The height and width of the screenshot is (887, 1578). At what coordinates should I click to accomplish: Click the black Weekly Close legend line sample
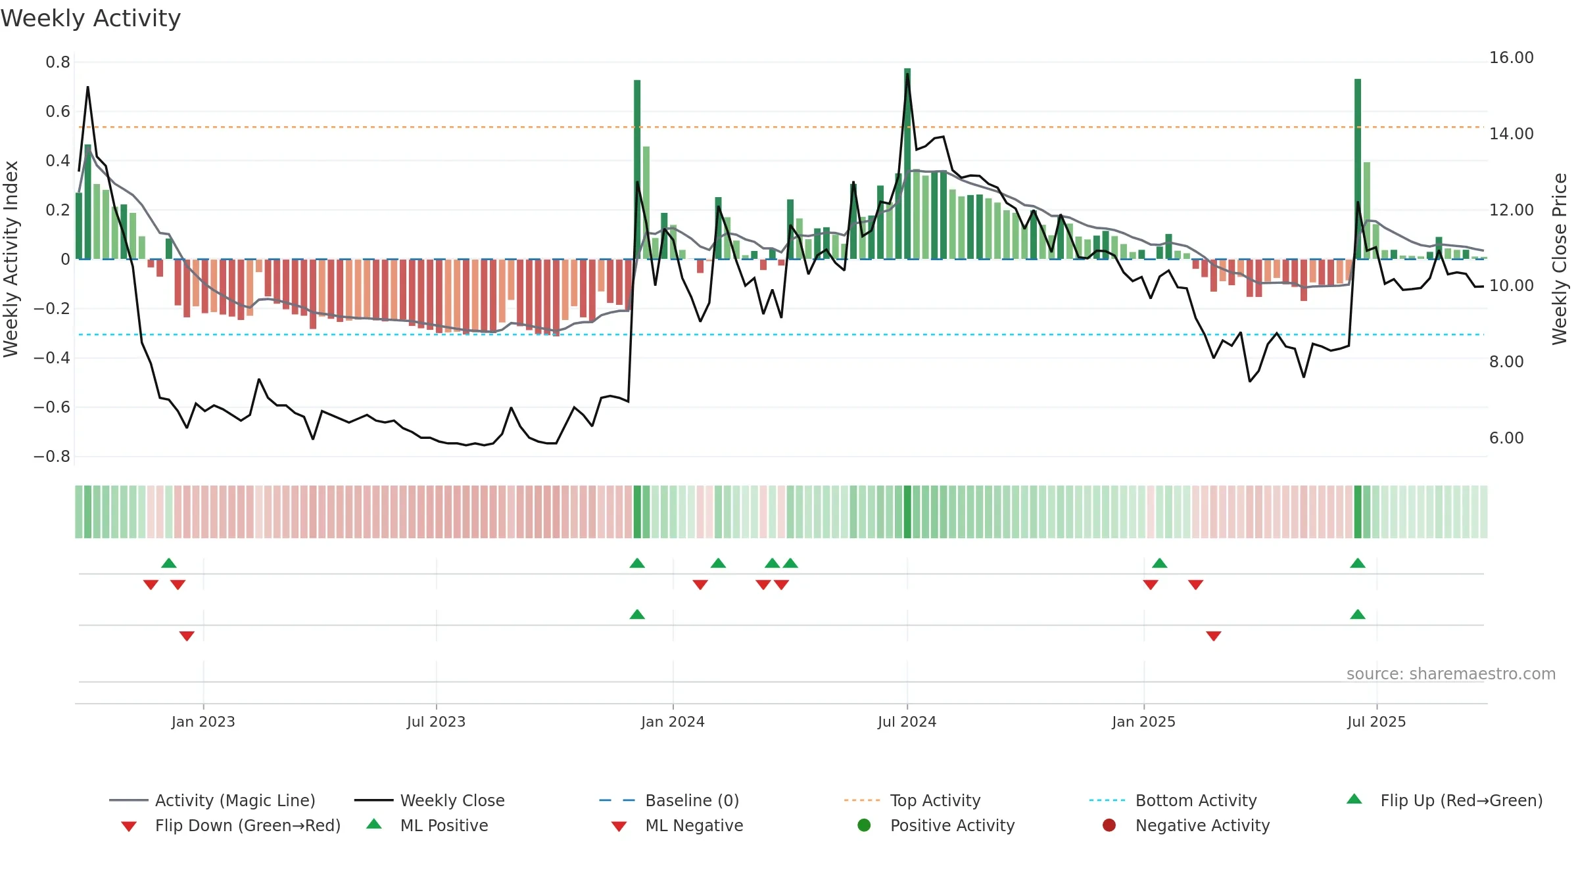tap(373, 800)
